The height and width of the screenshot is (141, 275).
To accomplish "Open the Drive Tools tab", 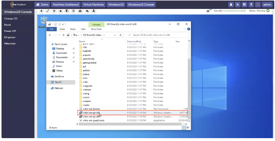I will 96,29.
